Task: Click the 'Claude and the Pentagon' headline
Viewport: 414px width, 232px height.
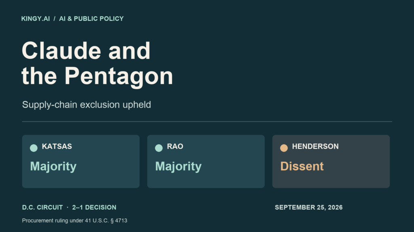Action: (x=97, y=63)
